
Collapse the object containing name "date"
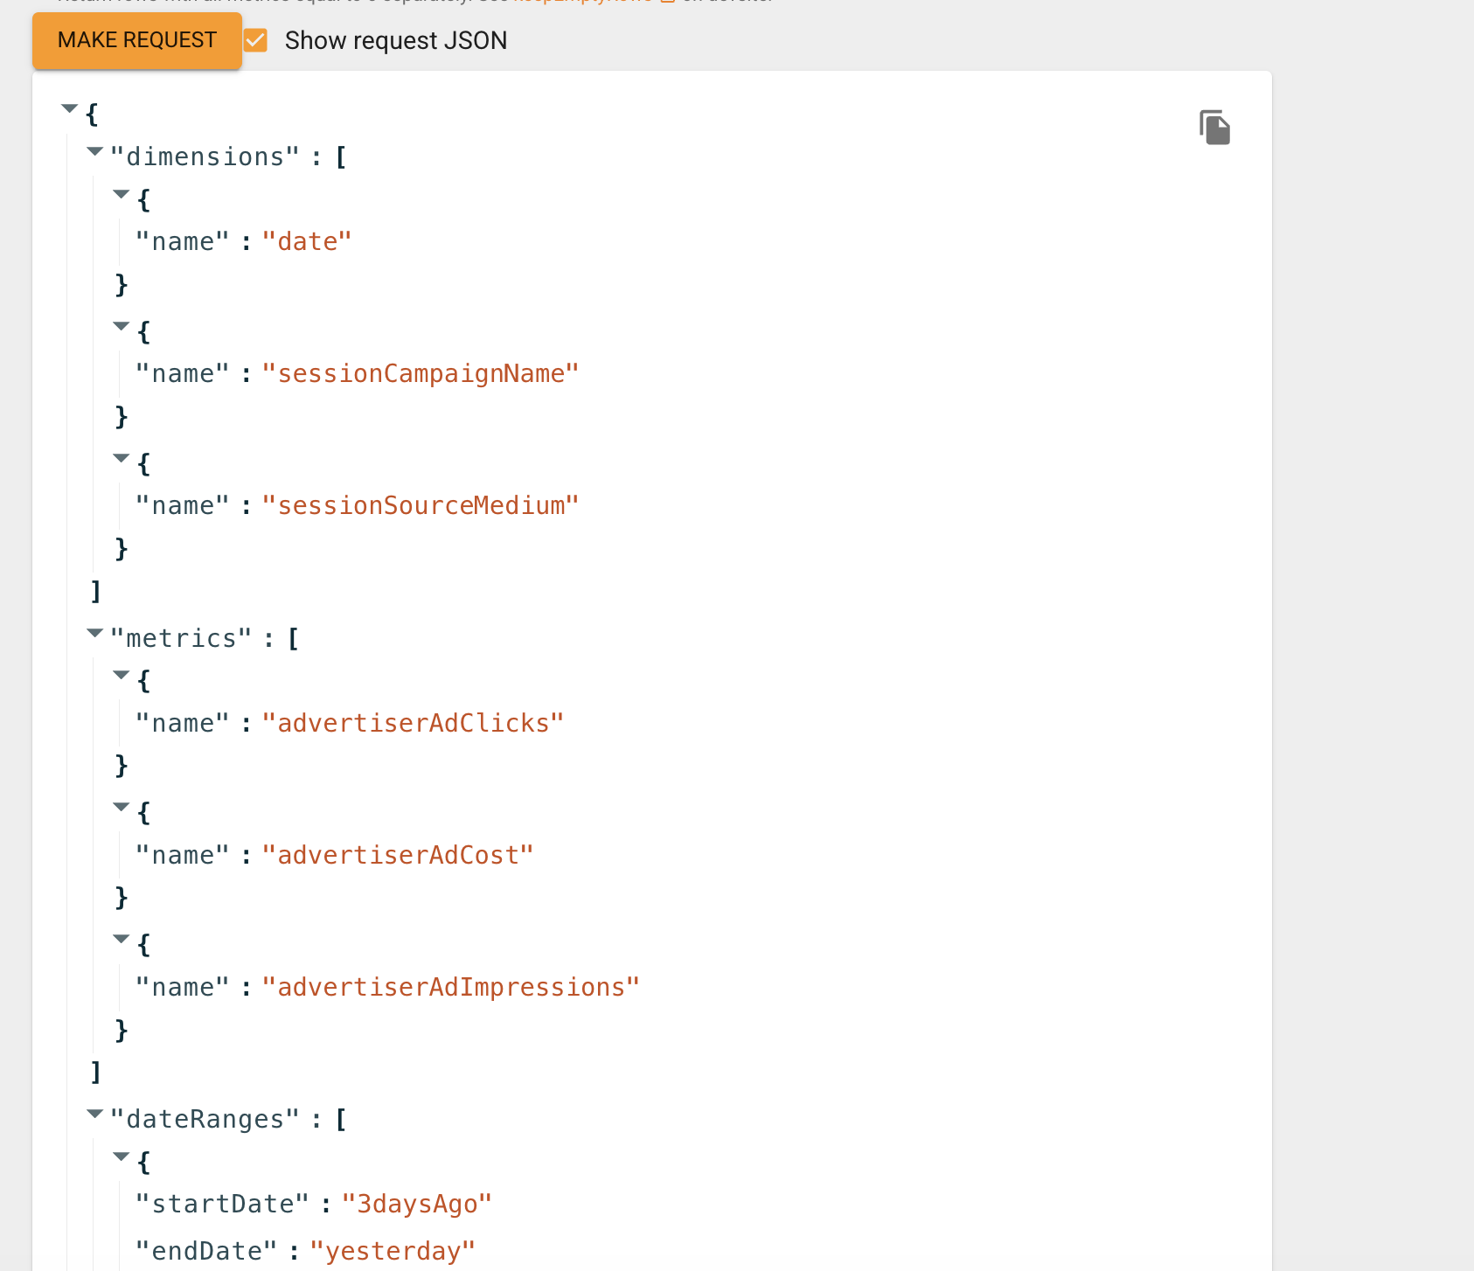122,194
